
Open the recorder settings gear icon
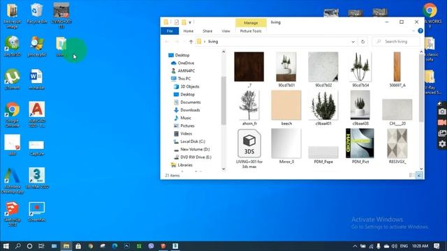coord(442,144)
